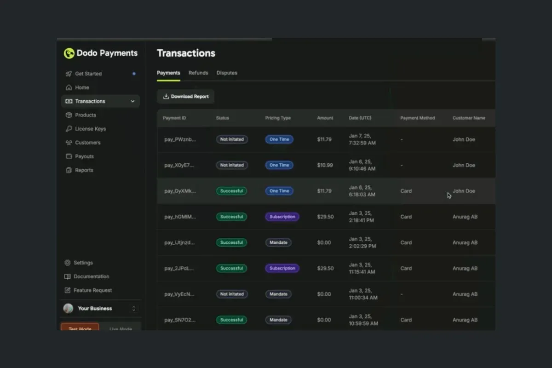Screen dimensions: 552x368
Task: Click the Download Report button
Action: click(x=186, y=97)
